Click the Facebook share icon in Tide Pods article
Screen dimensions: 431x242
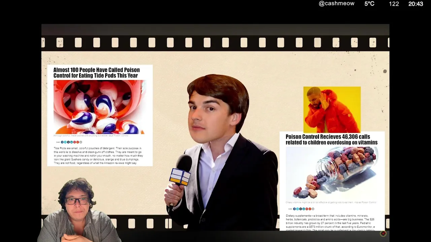click(62, 142)
